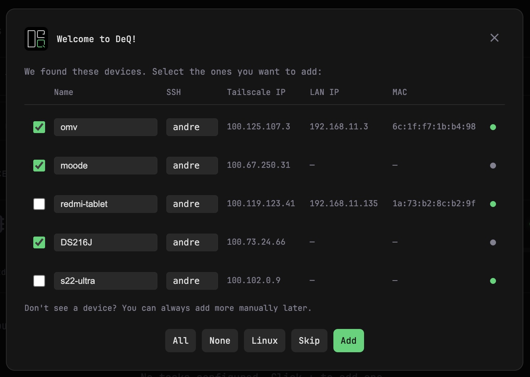Click the green status dot for s22-ultra
Image resolution: width=530 pixels, height=377 pixels.
click(493, 281)
